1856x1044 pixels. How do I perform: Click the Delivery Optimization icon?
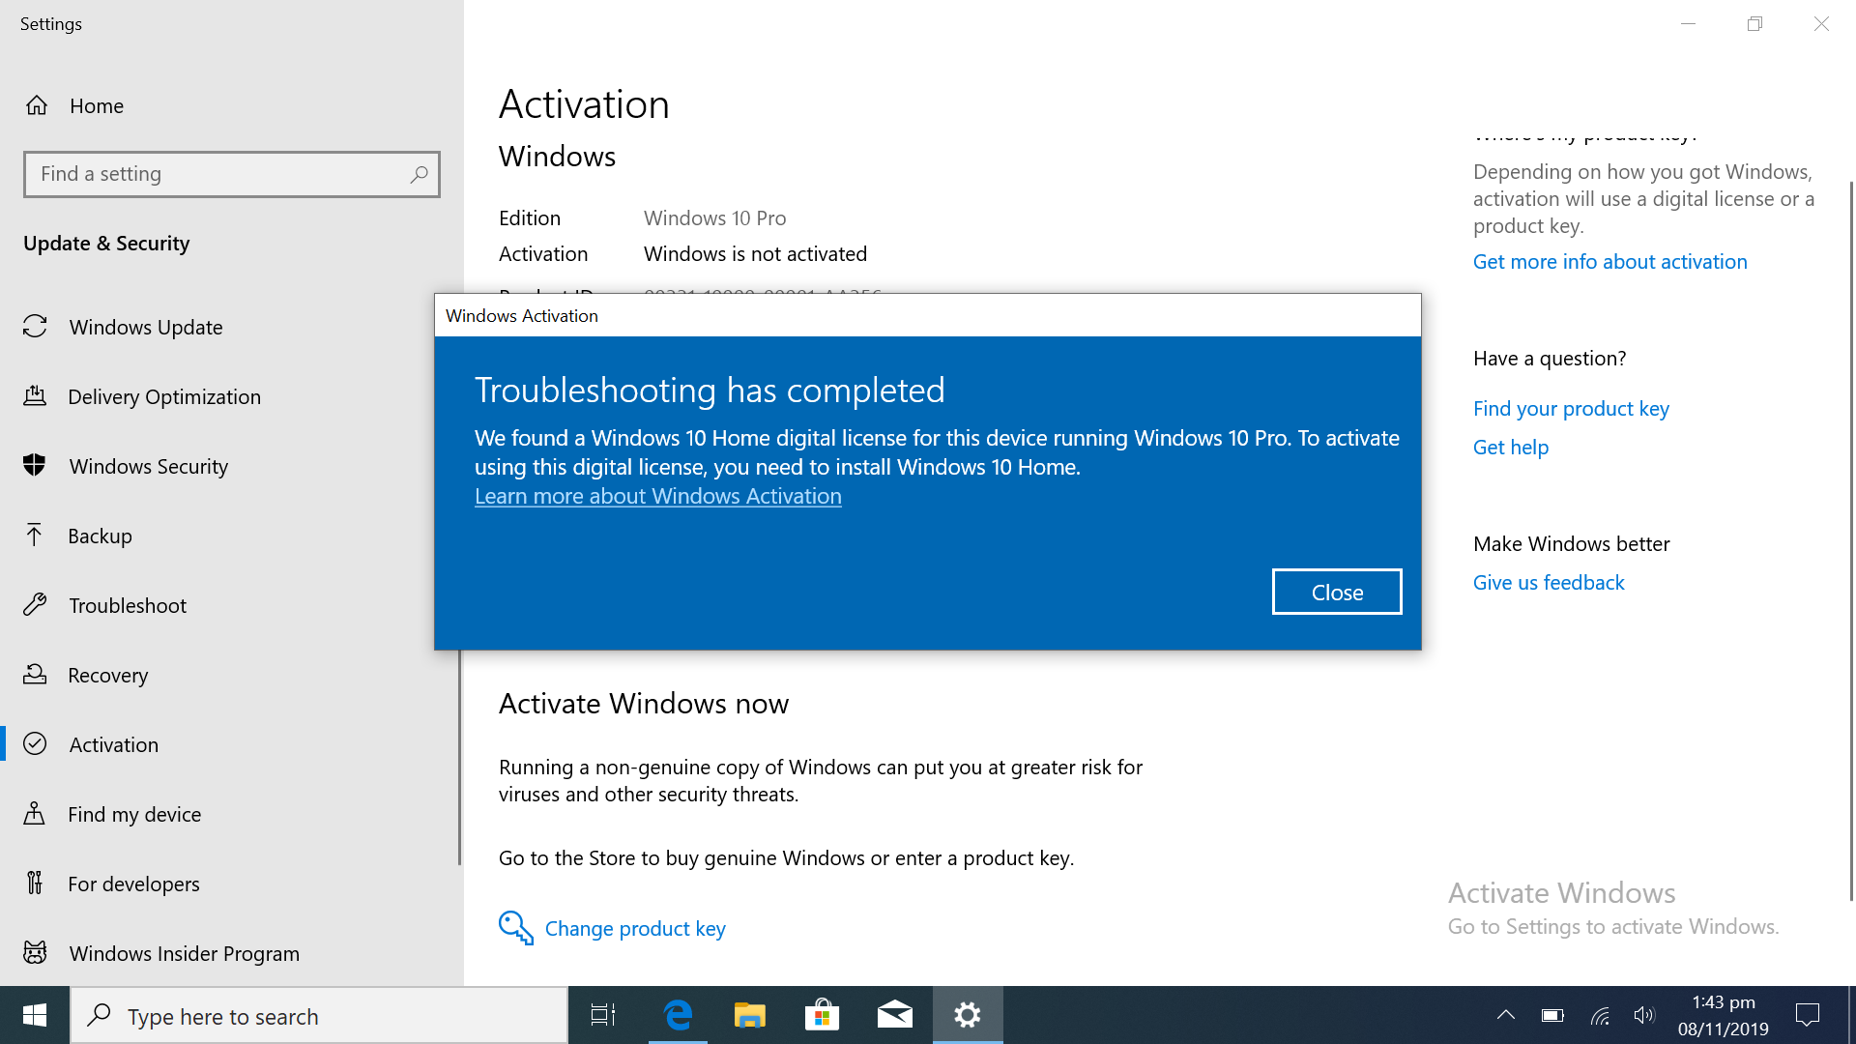click(35, 396)
